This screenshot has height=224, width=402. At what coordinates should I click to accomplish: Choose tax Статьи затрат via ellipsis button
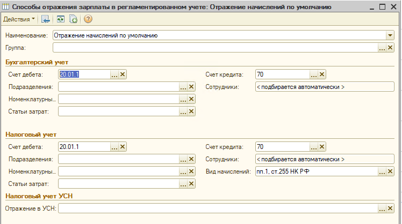point(183,184)
